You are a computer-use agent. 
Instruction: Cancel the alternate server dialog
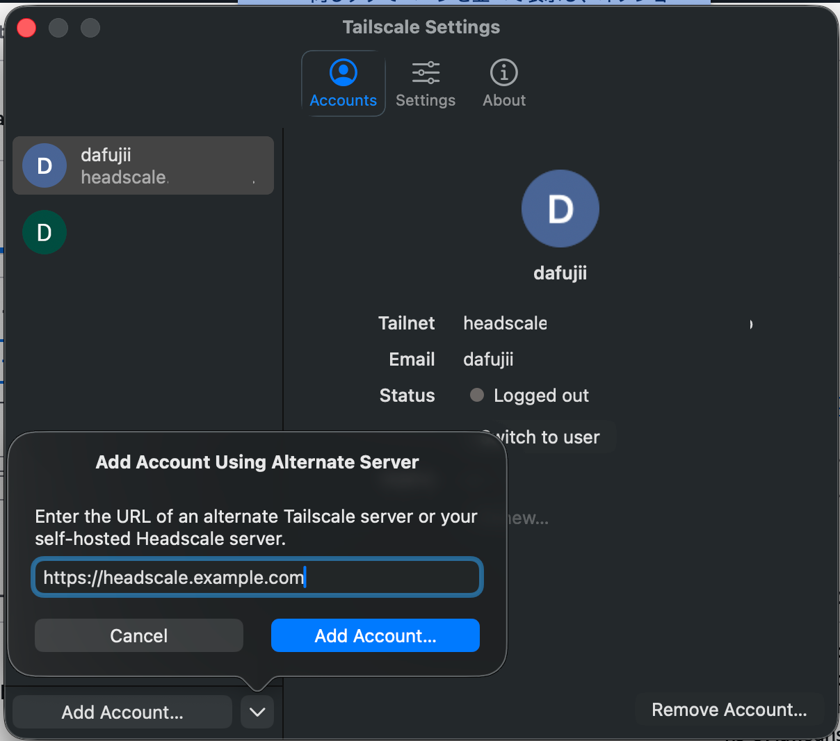click(x=139, y=635)
